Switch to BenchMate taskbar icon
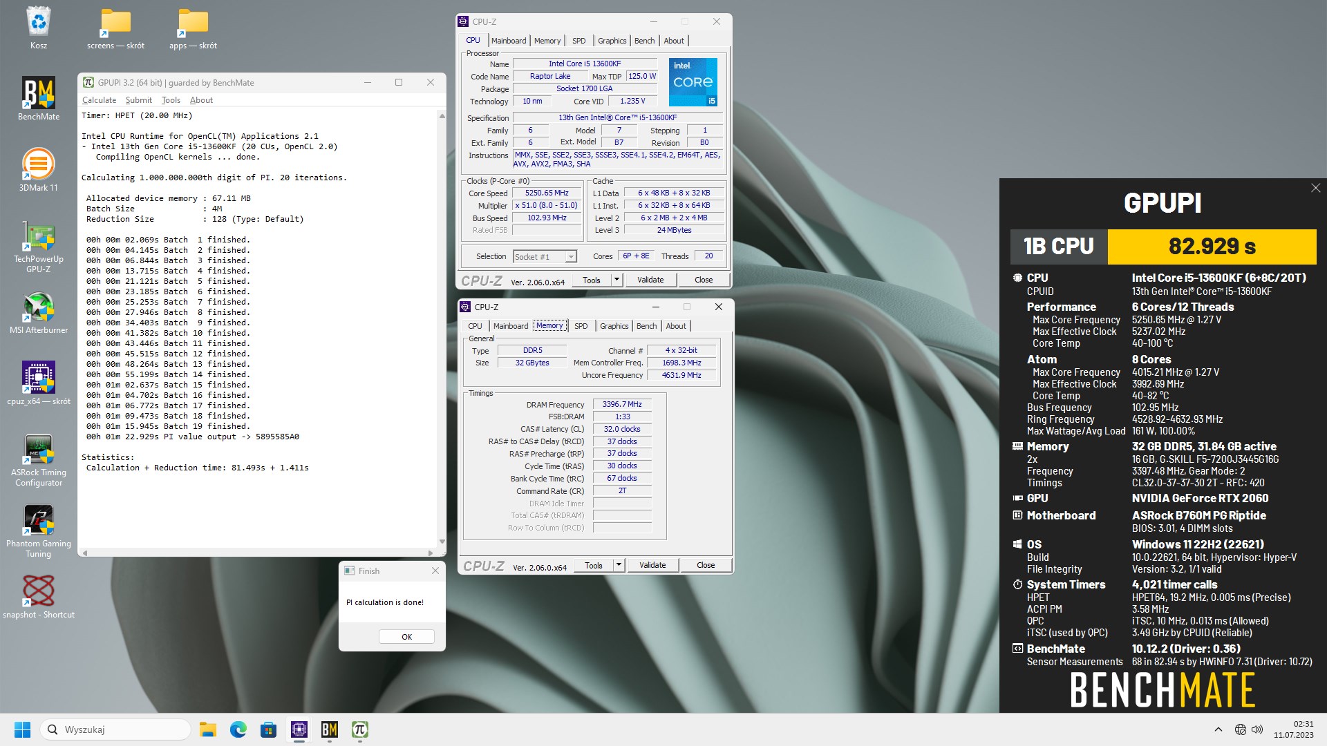Screen dimensions: 1327x746 point(330,729)
